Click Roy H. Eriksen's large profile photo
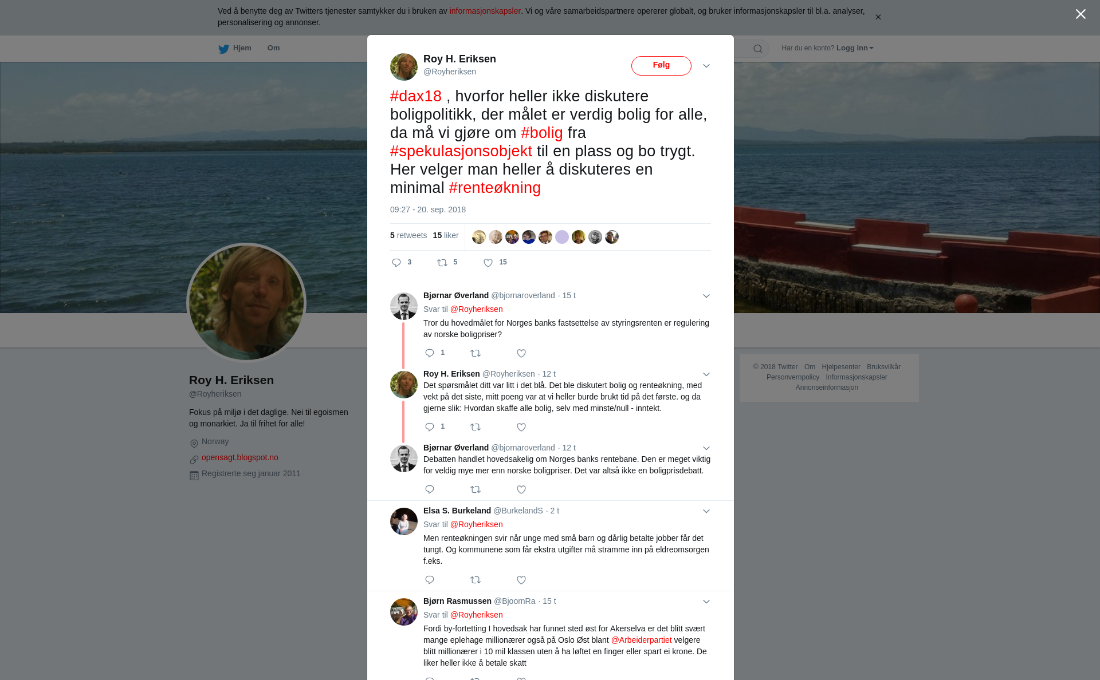This screenshot has width=1100, height=680. [246, 303]
